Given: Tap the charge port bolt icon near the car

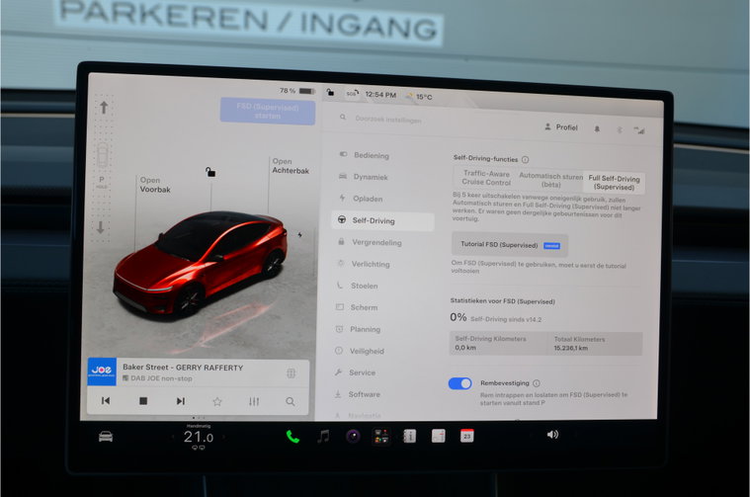Looking at the screenshot, I should coord(300,235).
